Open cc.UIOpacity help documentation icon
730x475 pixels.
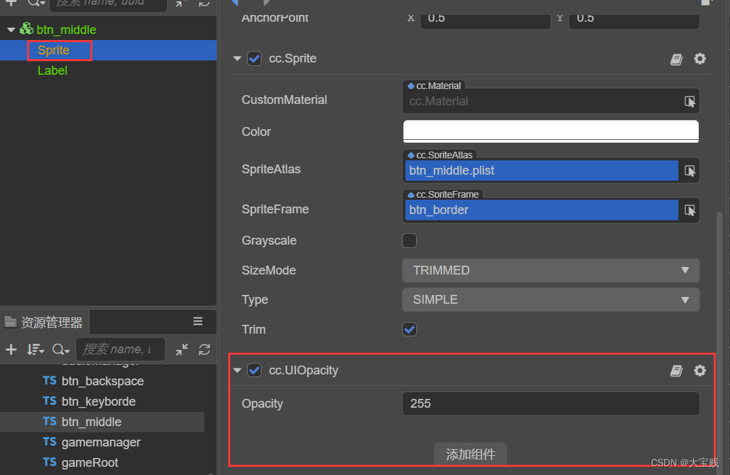[x=676, y=370]
